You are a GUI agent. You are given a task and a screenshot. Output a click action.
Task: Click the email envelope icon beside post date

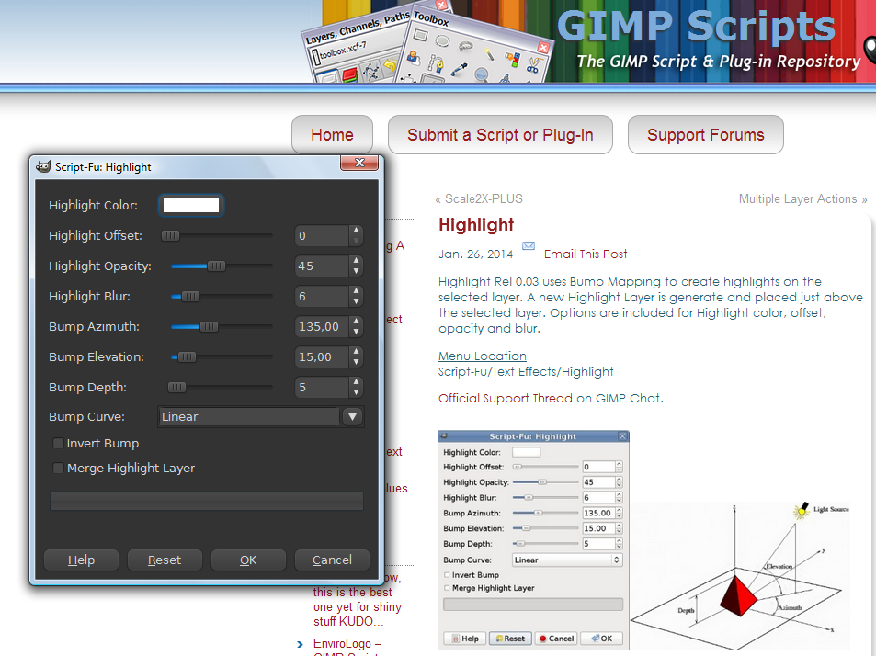coord(528,245)
